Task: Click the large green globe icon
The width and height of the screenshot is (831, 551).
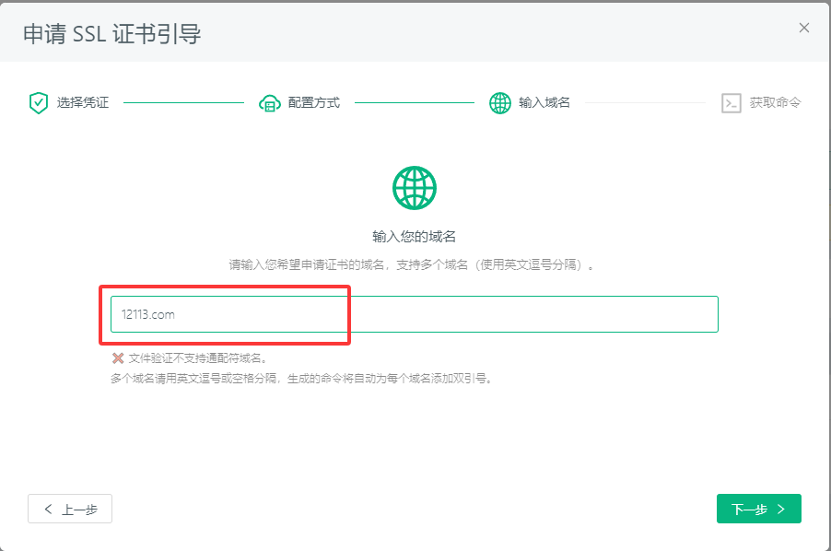Action: 415,188
